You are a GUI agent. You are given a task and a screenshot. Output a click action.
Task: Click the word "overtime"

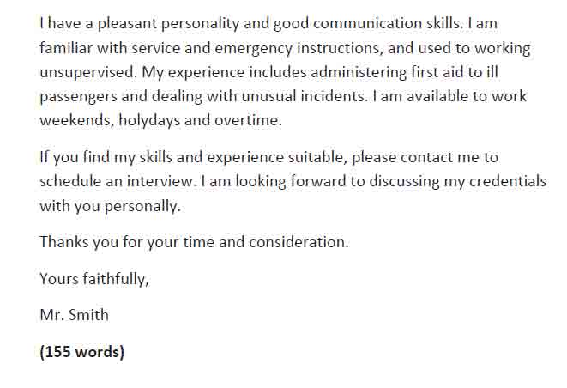[x=249, y=121]
